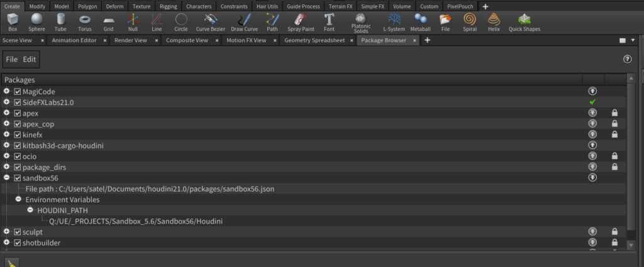Image resolution: width=644 pixels, height=267 pixels.
Task: Click the package list vertical scrollbar
Action: coord(631,157)
